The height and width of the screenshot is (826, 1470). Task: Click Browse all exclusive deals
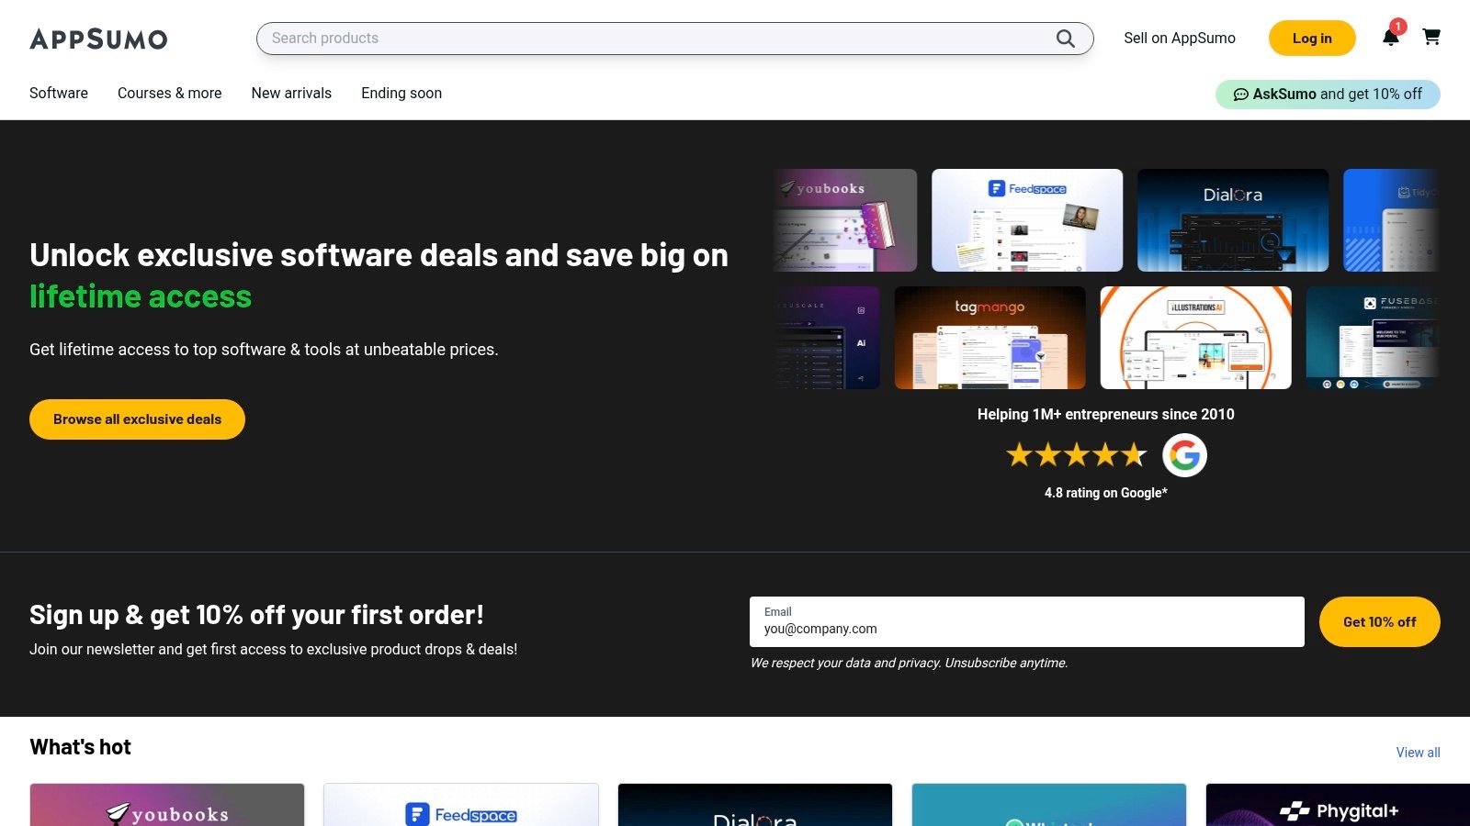(x=137, y=419)
